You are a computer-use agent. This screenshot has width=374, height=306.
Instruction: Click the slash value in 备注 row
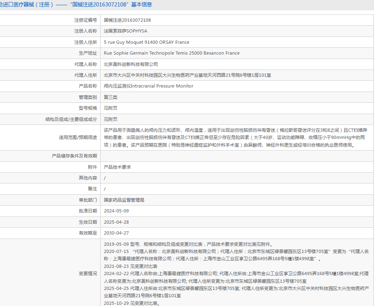click(x=105, y=189)
